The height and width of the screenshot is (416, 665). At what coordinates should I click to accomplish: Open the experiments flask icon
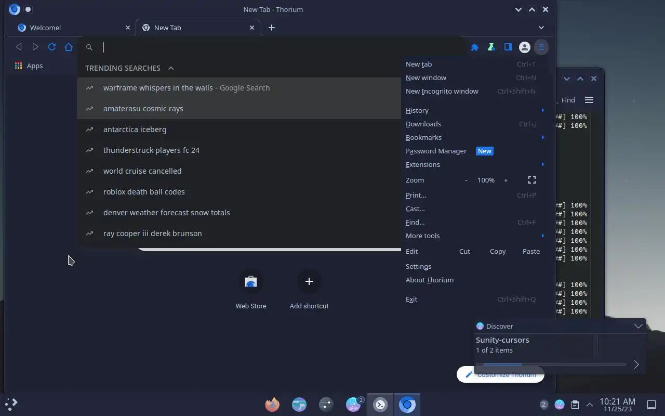(491, 47)
